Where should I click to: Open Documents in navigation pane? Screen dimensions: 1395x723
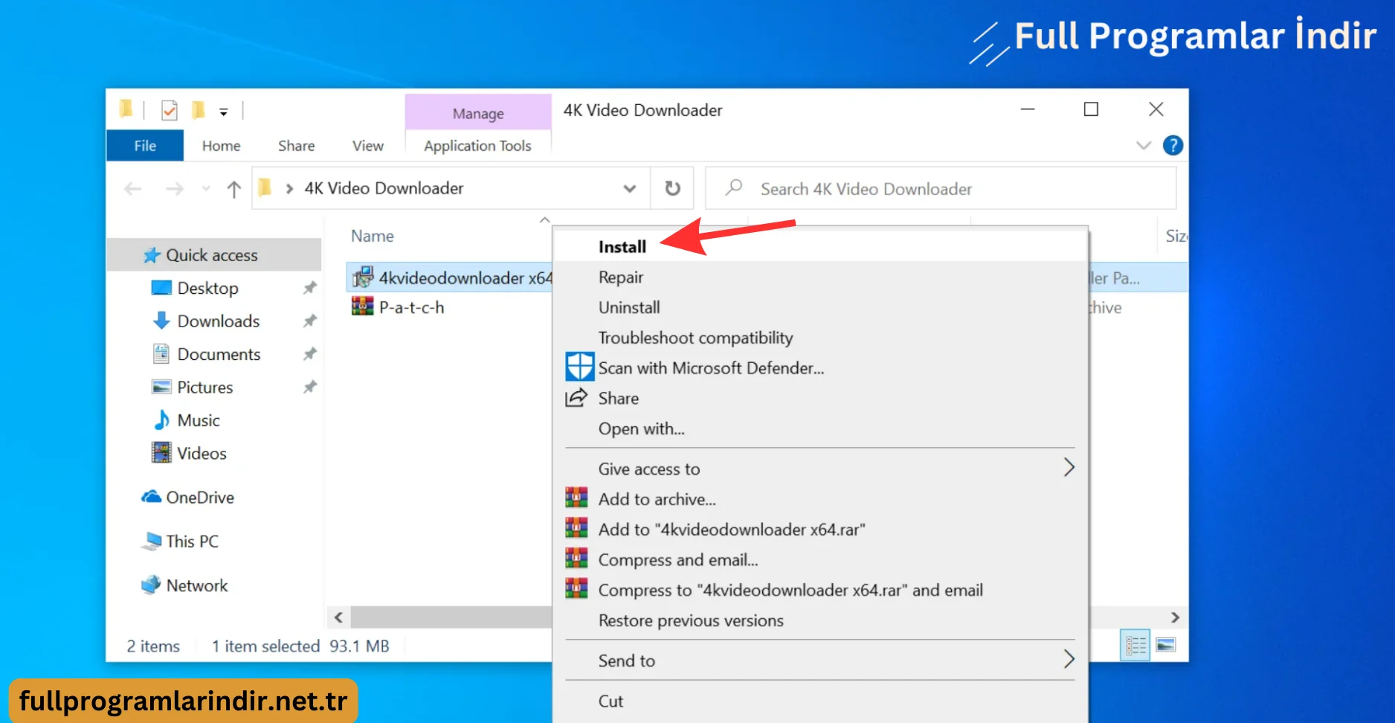pos(219,354)
